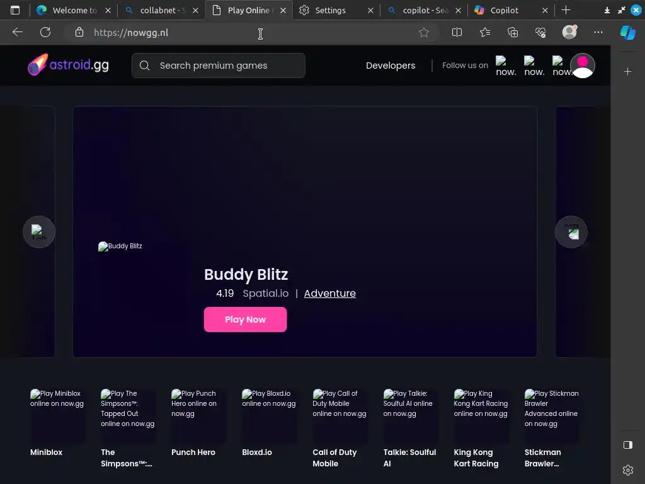The width and height of the screenshot is (645, 484).
Task: Open The Simpsons Tapped Out thumbnail
Action: (x=128, y=415)
